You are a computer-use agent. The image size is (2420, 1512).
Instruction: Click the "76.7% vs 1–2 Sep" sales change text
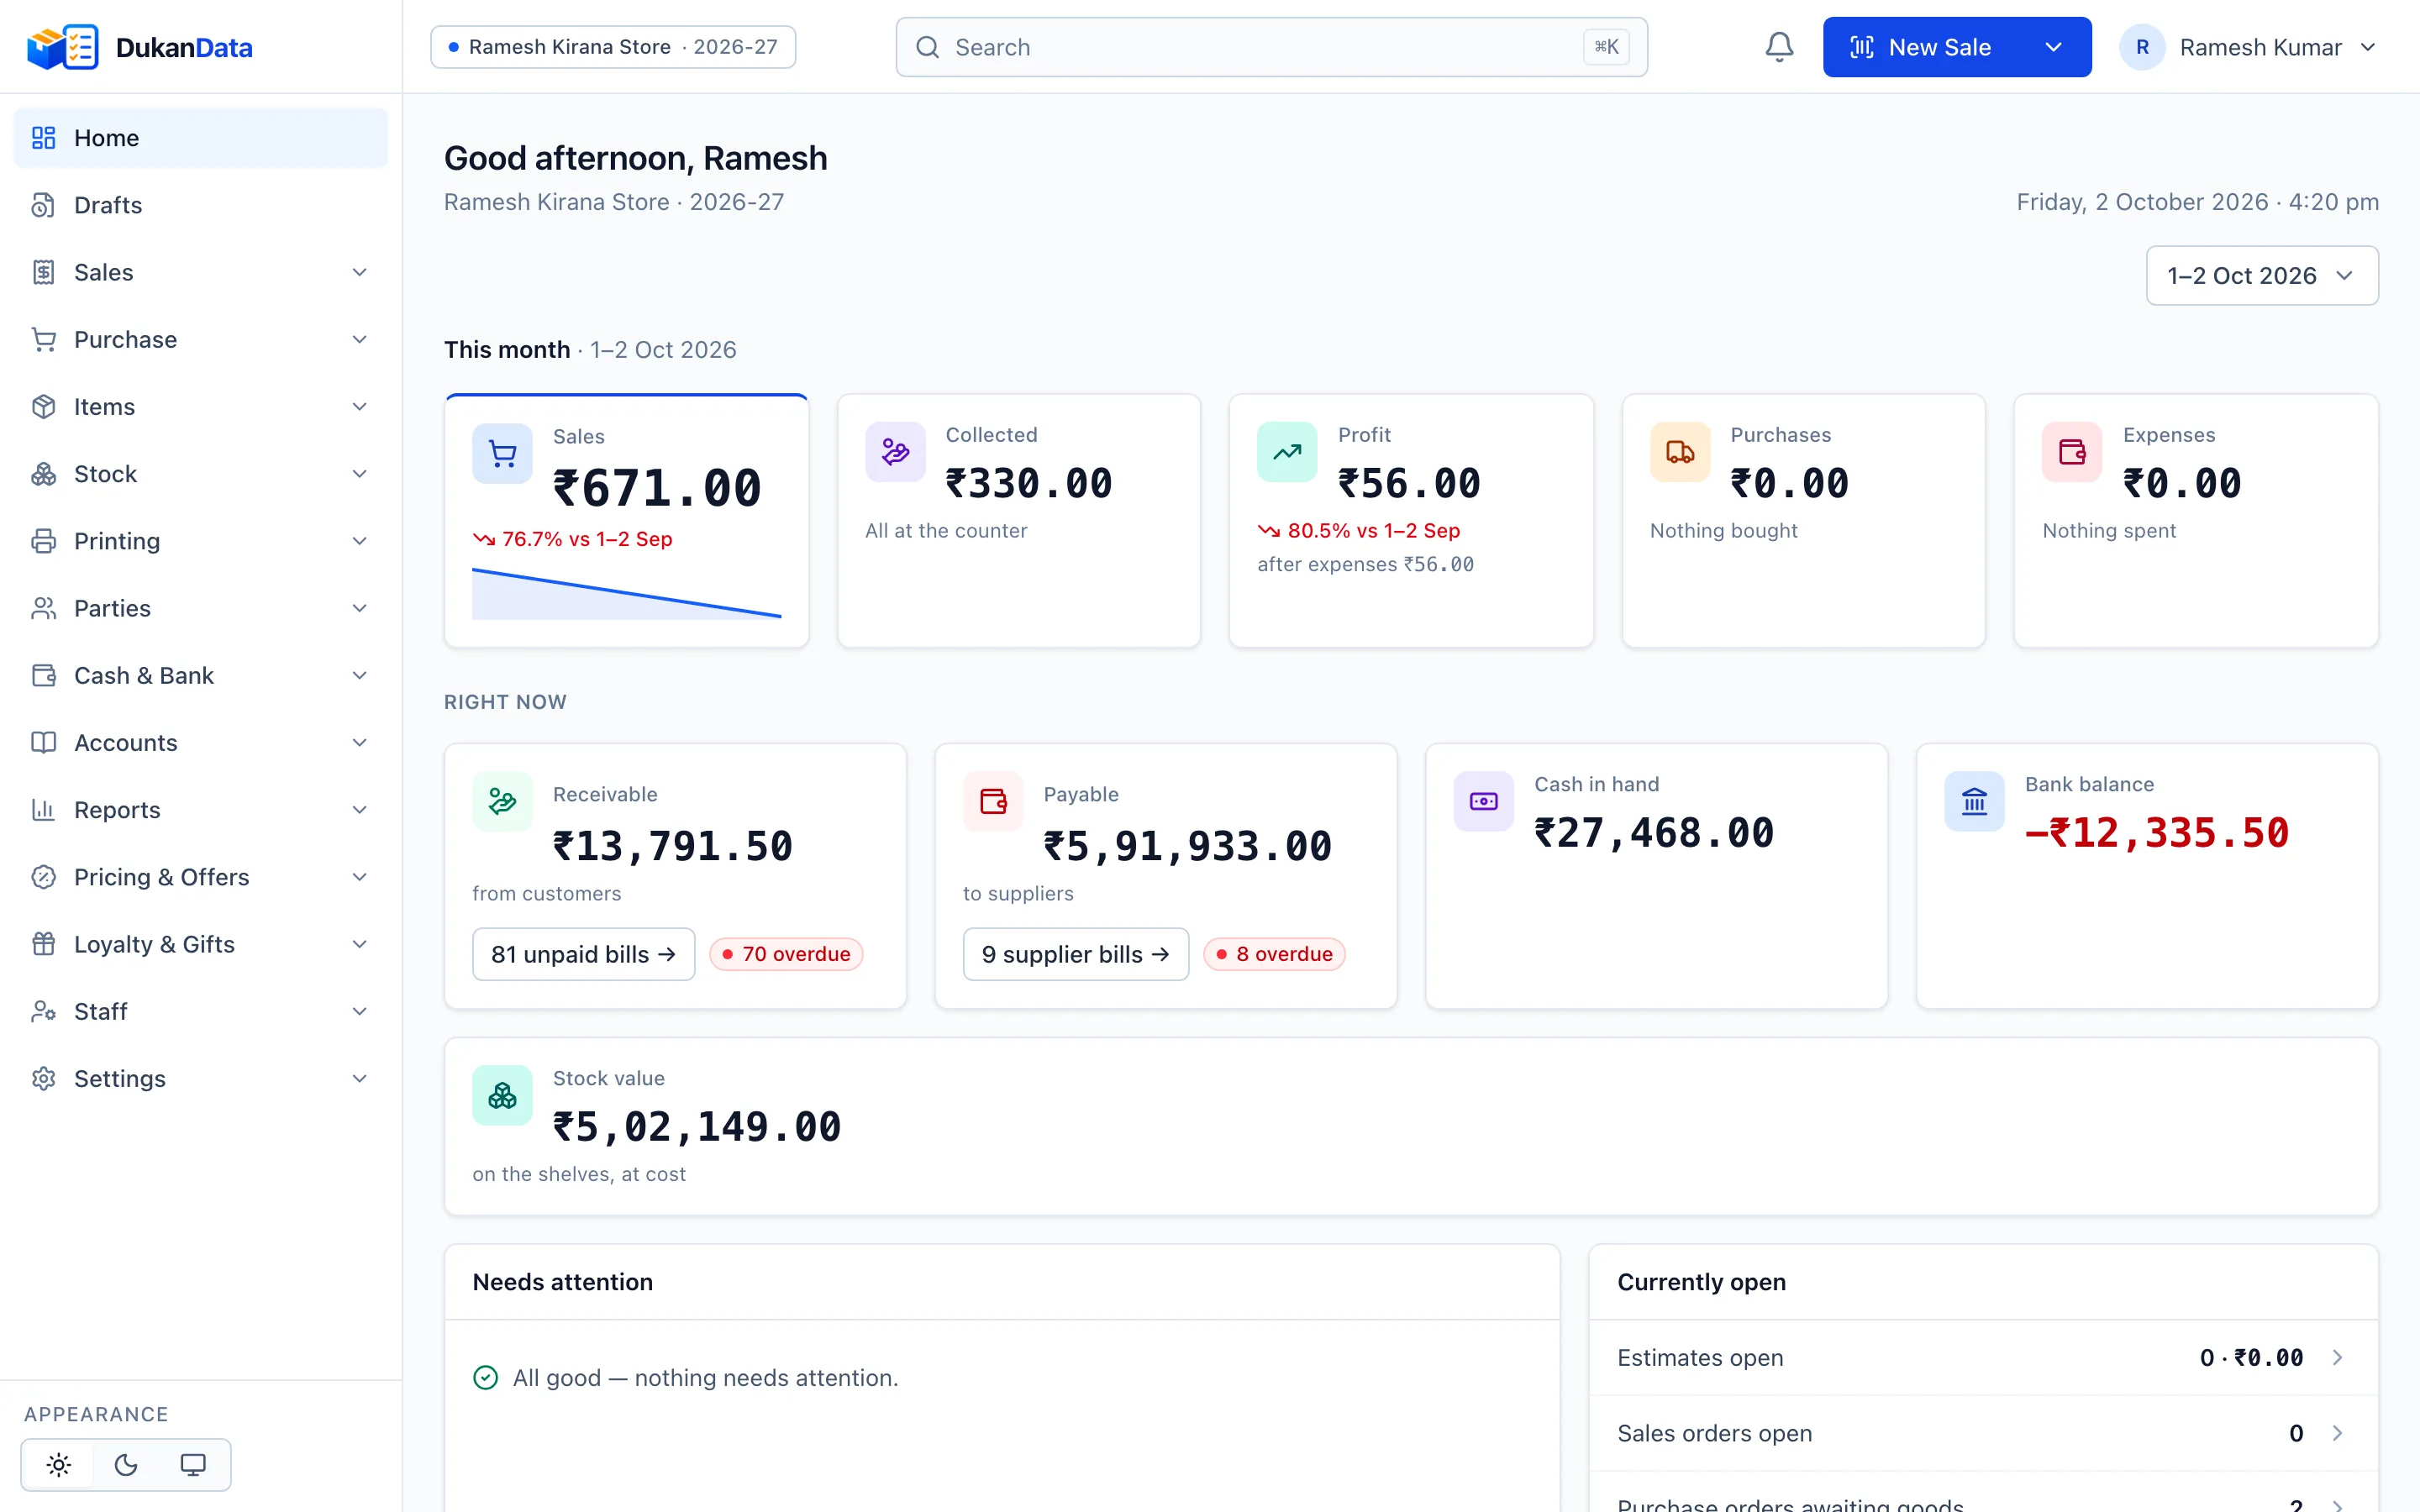[587, 539]
